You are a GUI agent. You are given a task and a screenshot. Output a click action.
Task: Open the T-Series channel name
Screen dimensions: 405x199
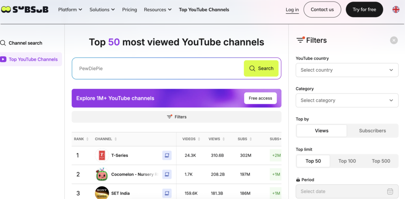click(x=119, y=155)
